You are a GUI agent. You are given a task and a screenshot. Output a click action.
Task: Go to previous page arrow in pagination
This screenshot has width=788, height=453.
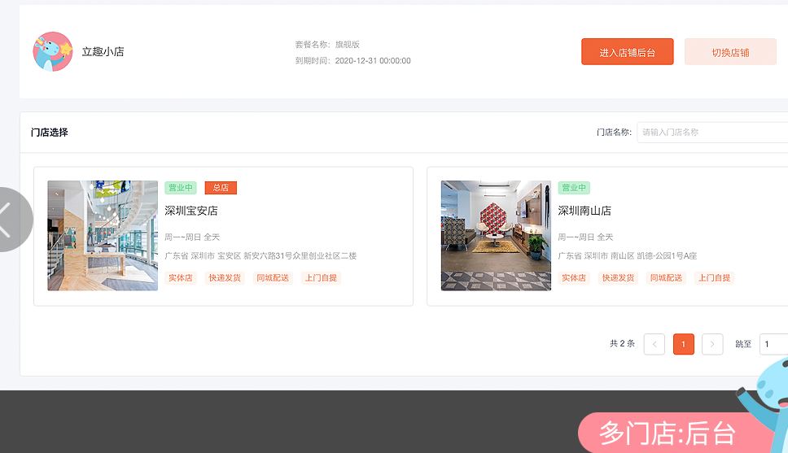tap(654, 344)
